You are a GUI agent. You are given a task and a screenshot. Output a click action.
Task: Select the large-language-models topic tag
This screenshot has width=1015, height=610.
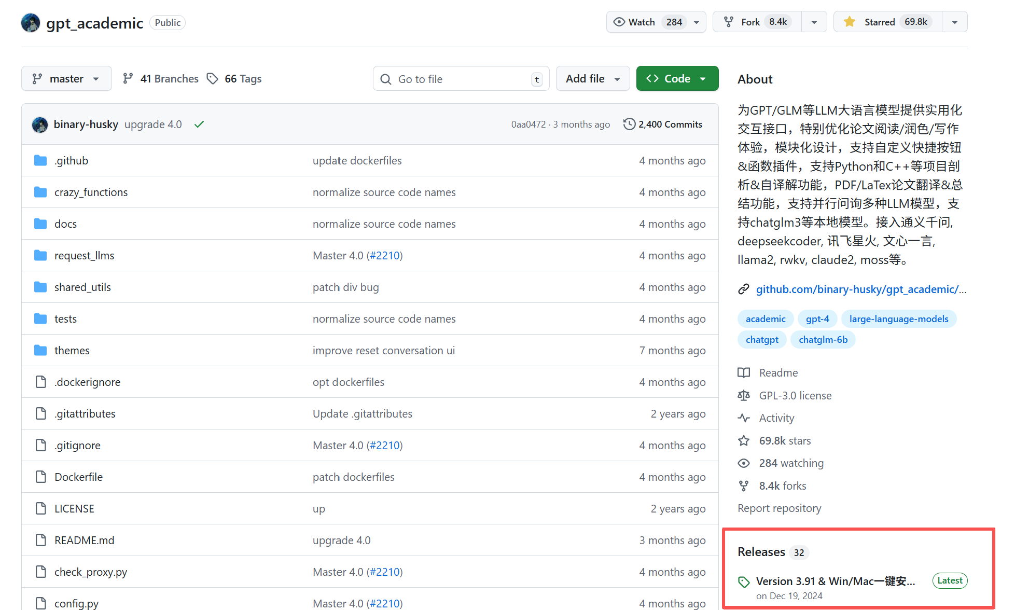[x=898, y=319]
